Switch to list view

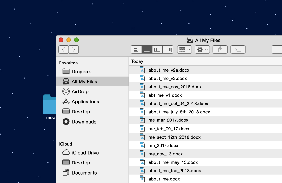click(147, 50)
